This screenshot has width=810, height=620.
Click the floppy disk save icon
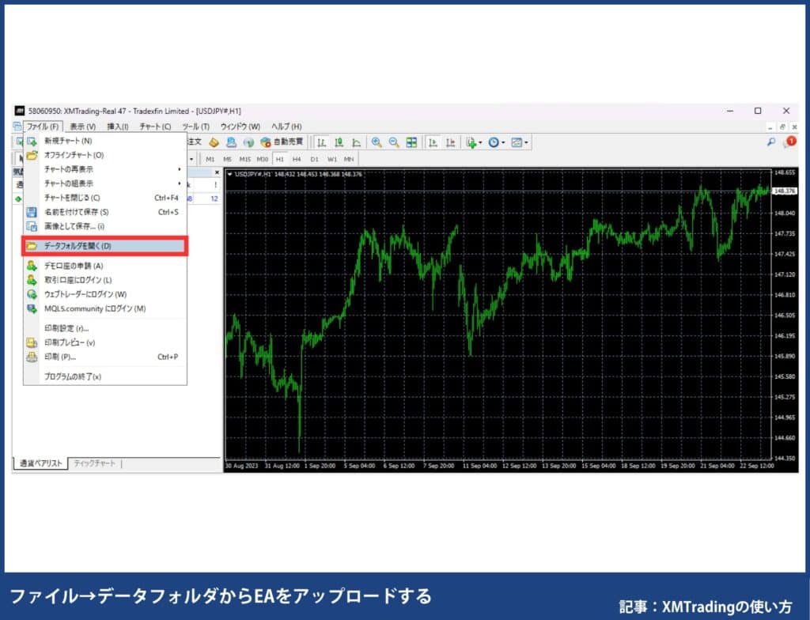(32, 212)
